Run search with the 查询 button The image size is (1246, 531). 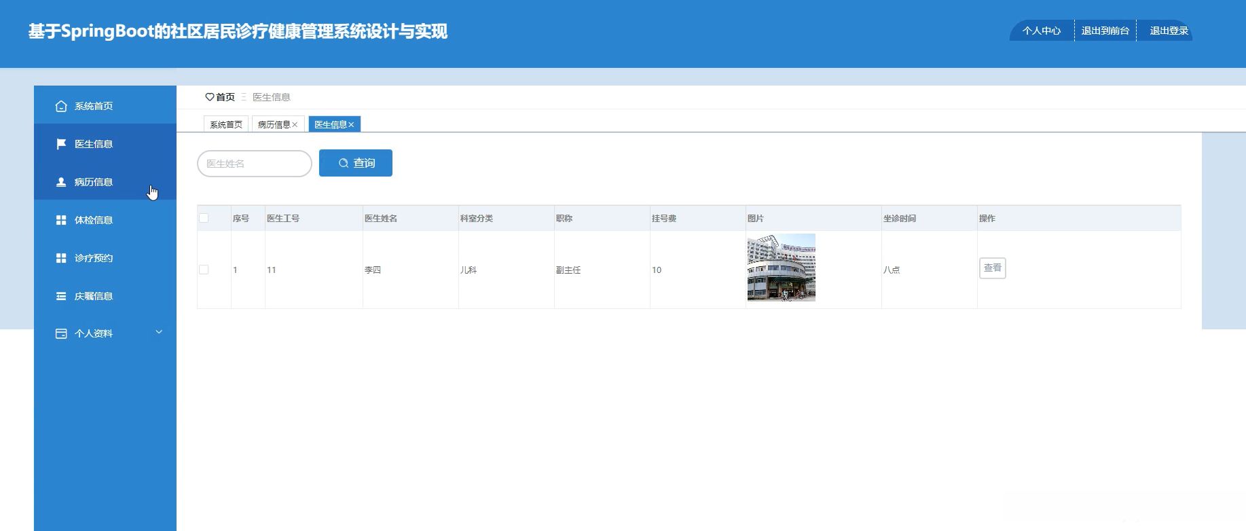(356, 163)
